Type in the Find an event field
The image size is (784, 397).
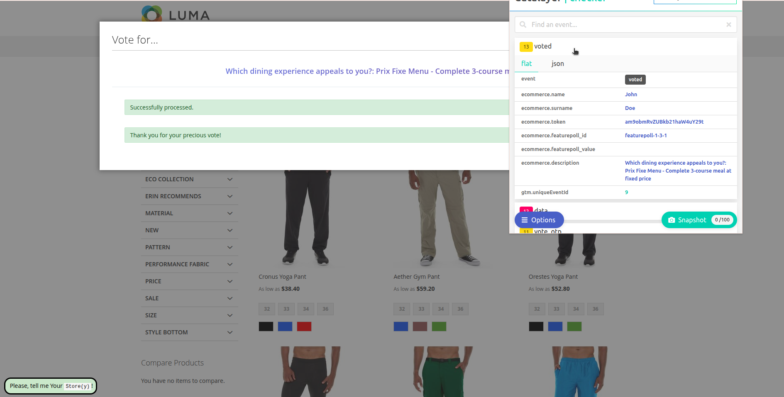(623, 24)
